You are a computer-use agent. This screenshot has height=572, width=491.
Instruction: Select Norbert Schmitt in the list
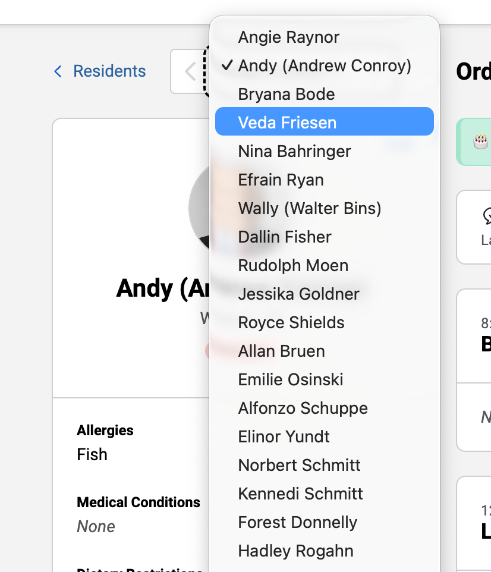pos(299,465)
